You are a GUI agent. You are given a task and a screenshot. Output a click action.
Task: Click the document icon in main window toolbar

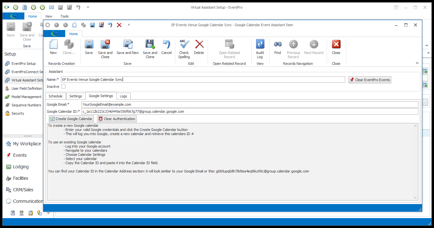(x=25, y=7)
